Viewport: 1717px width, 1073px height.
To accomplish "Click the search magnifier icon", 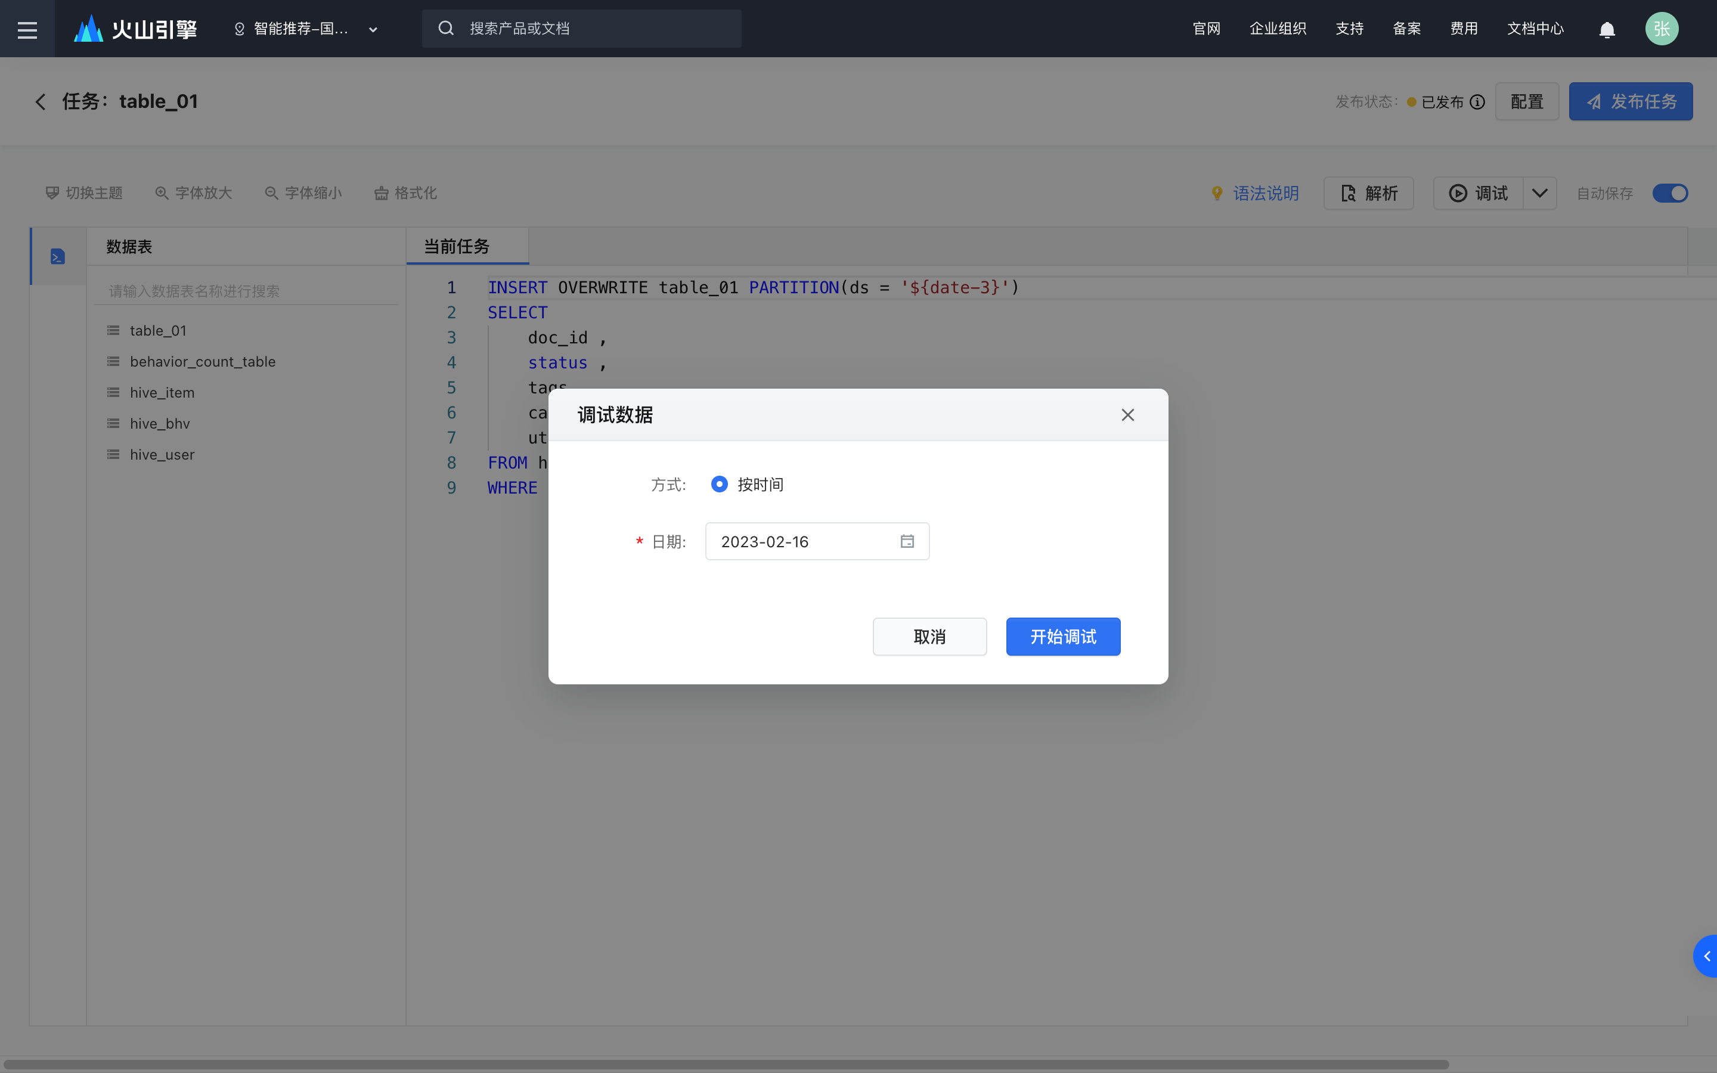I will pyautogui.click(x=445, y=29).
